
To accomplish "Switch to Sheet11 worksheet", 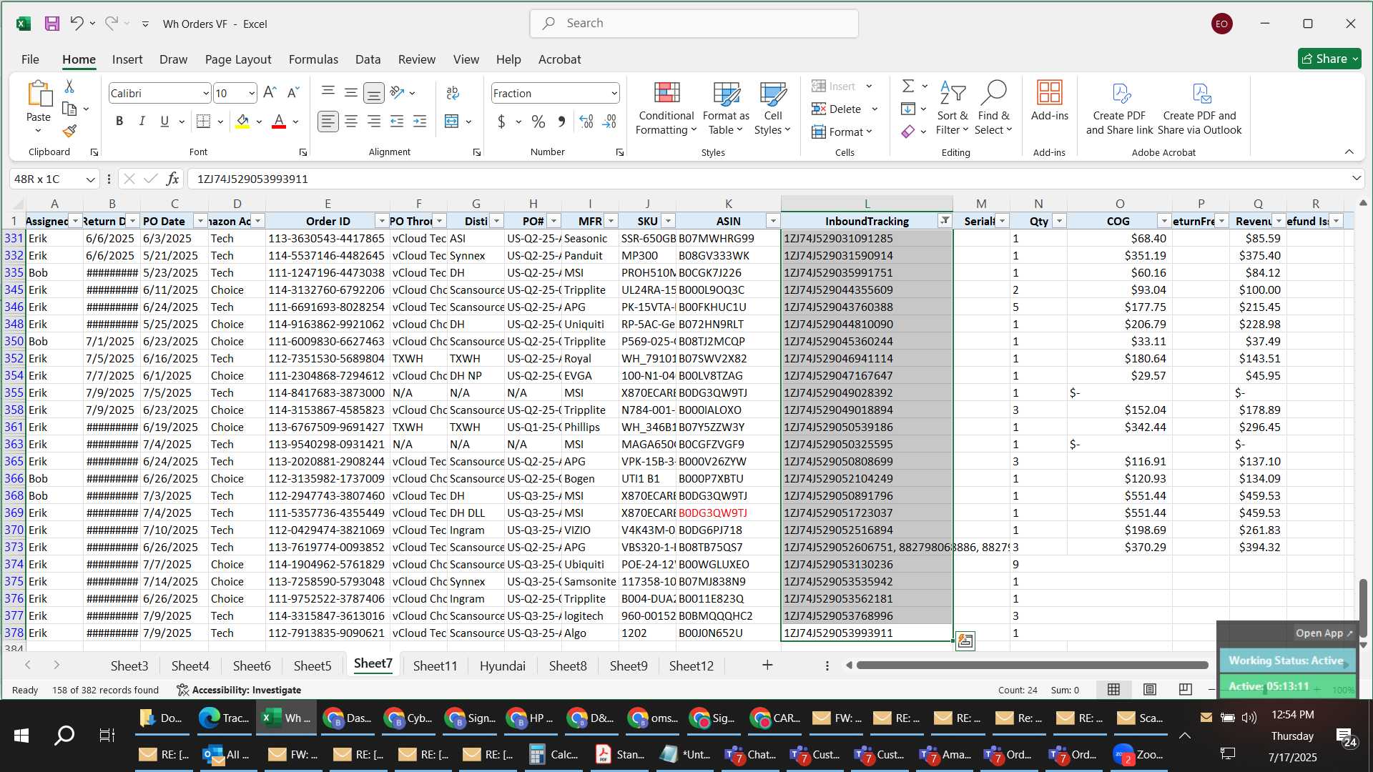I will (435, 665).
